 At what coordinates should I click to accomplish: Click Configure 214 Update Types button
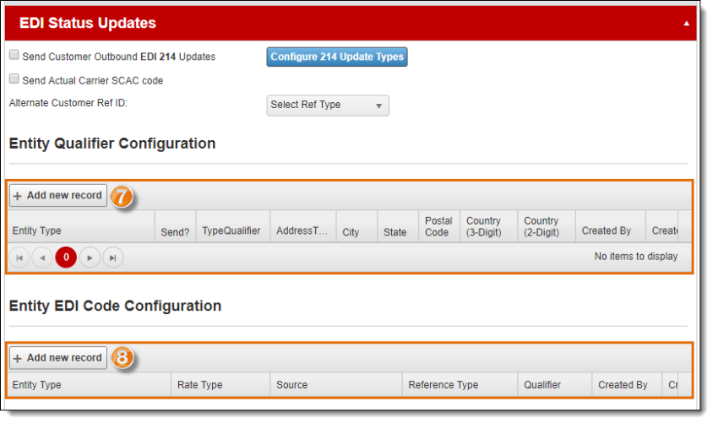(x=337, y=57)
